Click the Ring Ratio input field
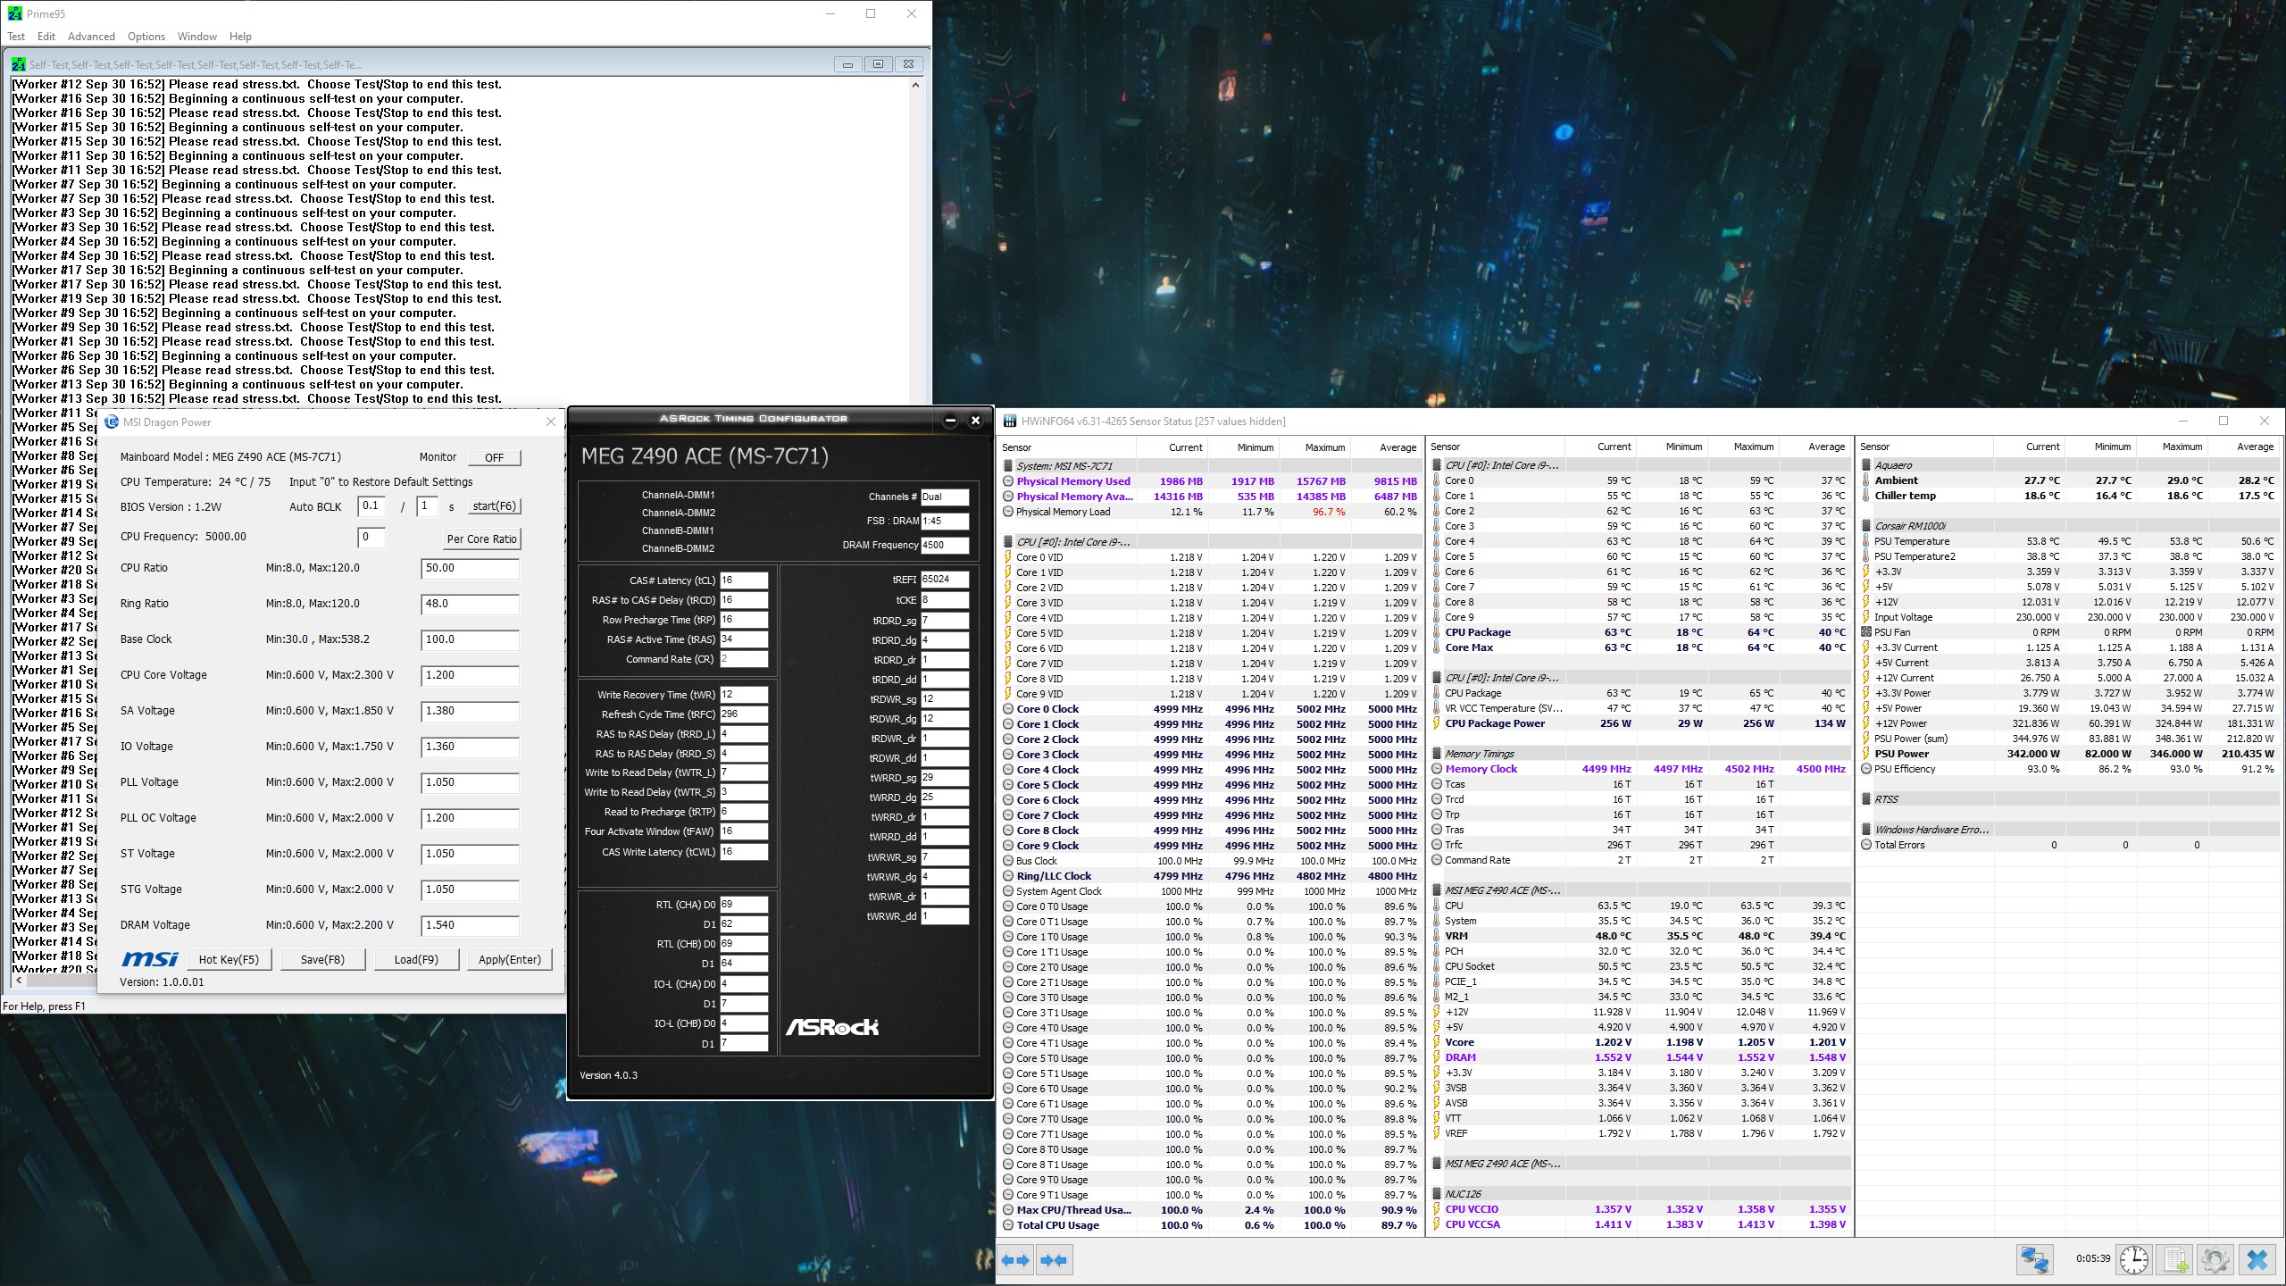The image size is (2286, 1286). 470,605
